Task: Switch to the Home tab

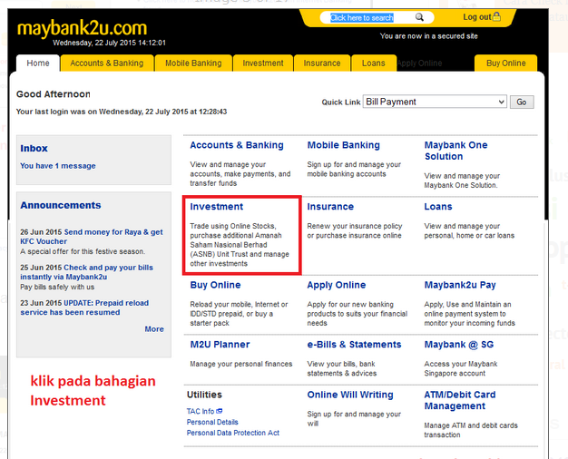Action: point(38,63)
